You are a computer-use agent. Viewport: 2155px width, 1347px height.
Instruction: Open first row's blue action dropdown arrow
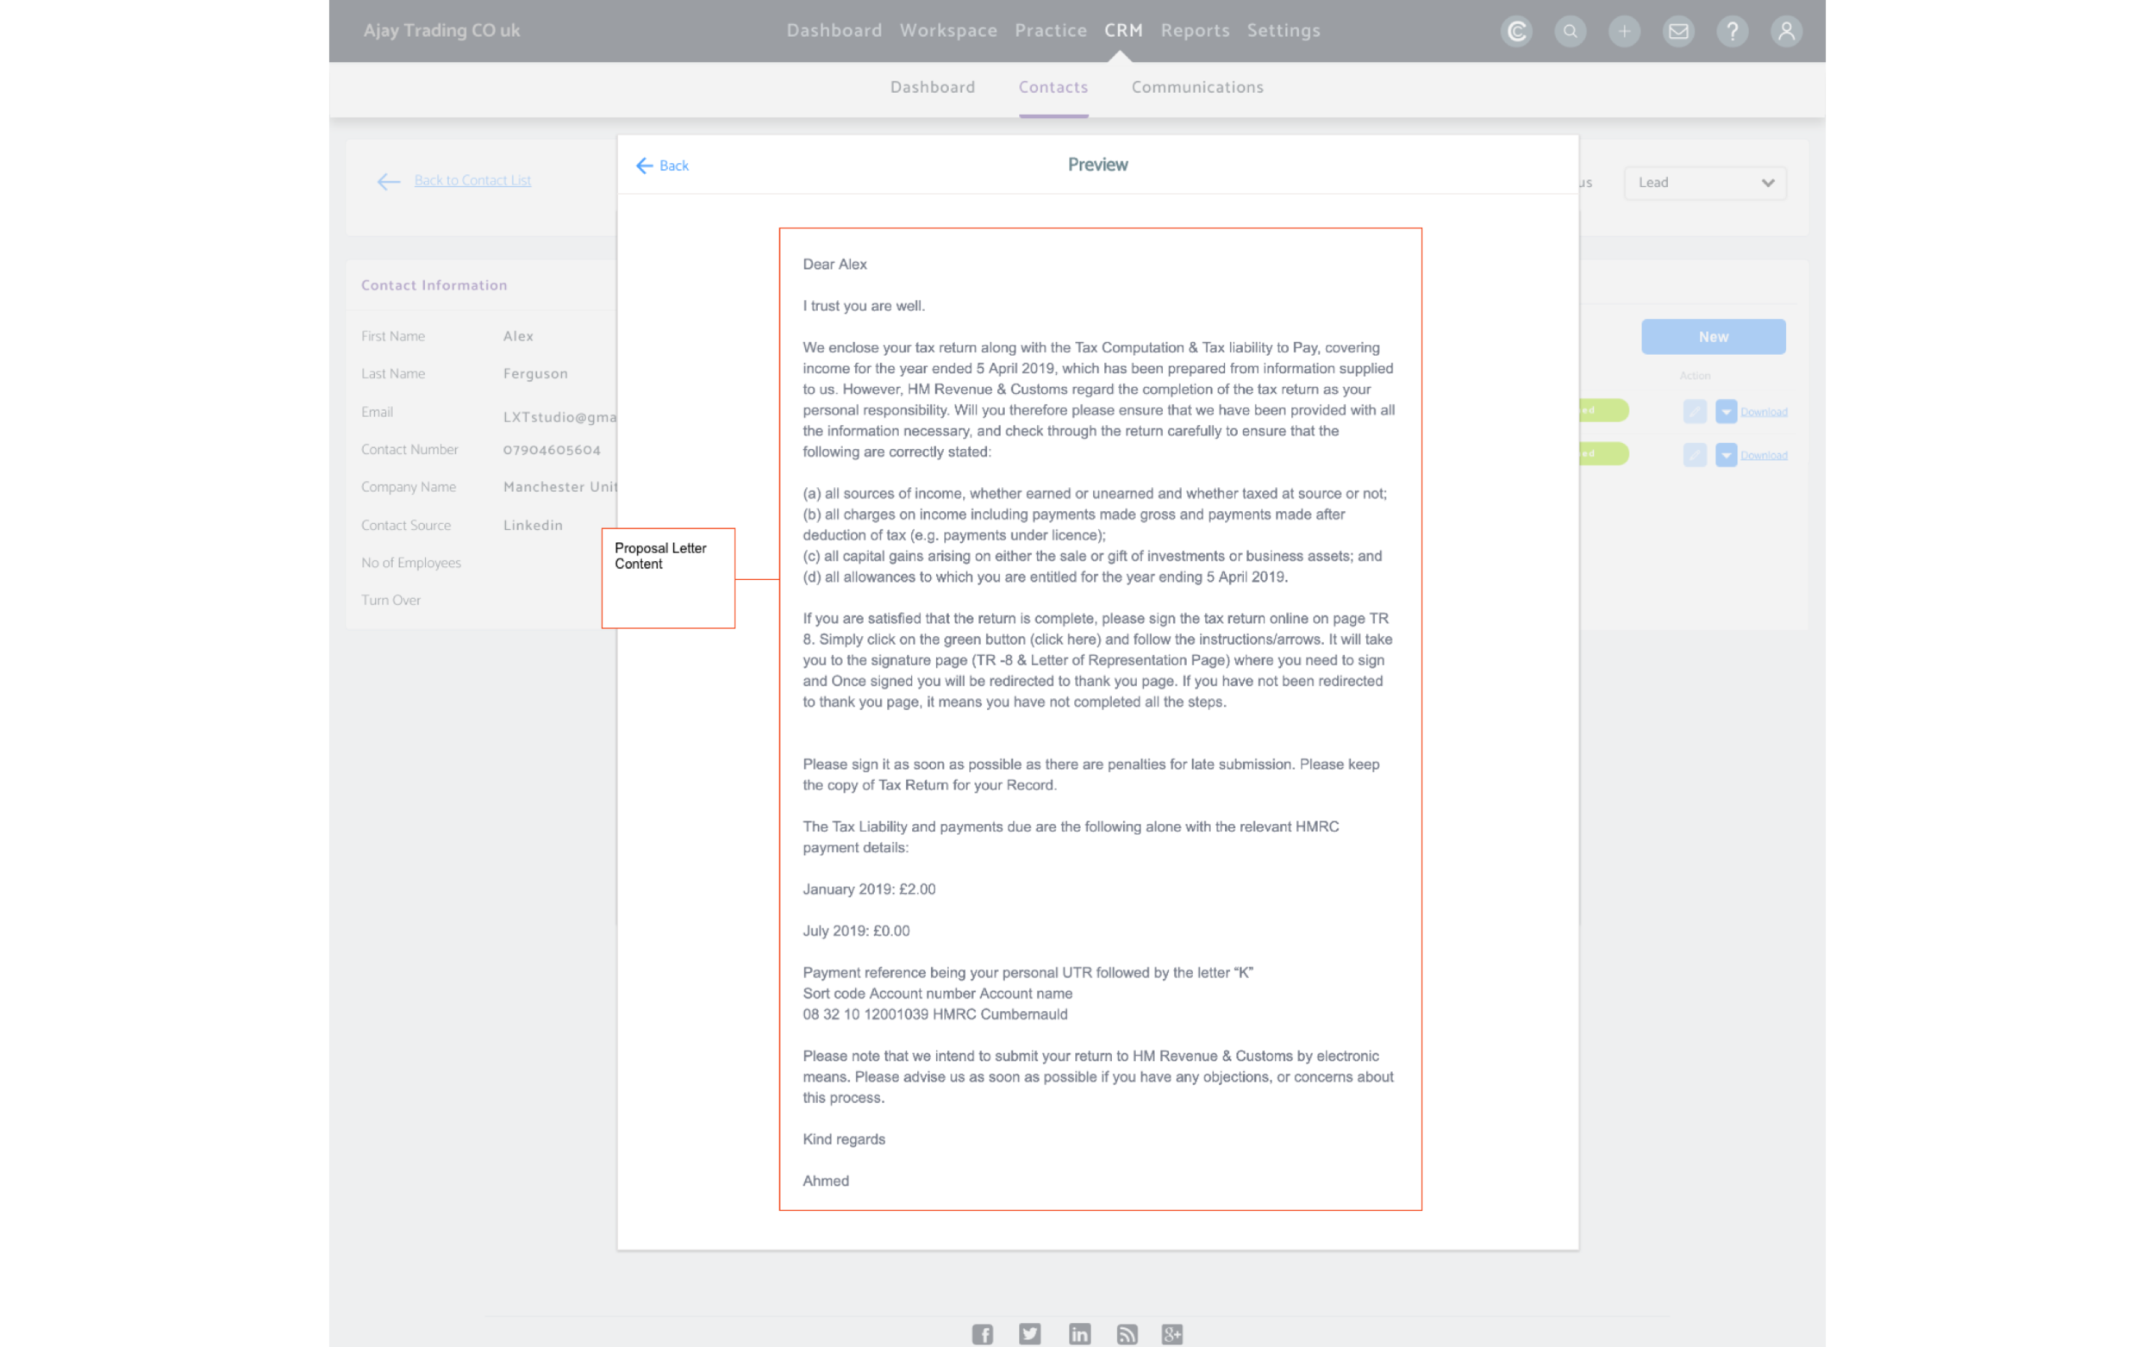click(1726, 412)
